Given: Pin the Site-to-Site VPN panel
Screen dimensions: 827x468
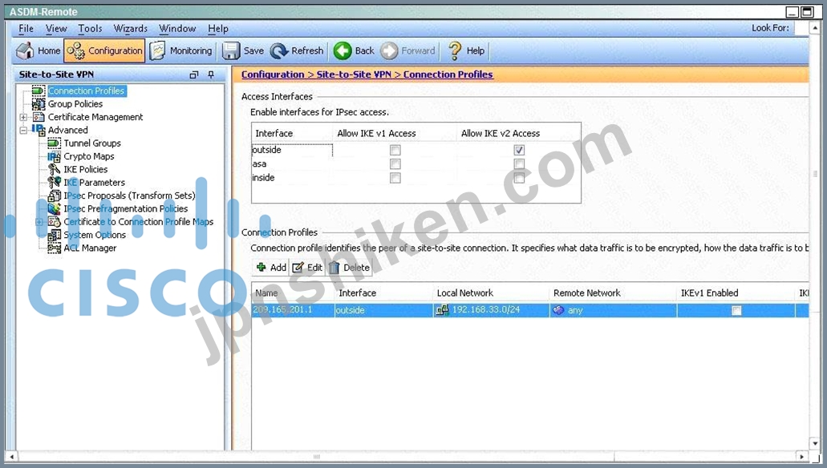Looking at the screenshot, I should [211, 75].
